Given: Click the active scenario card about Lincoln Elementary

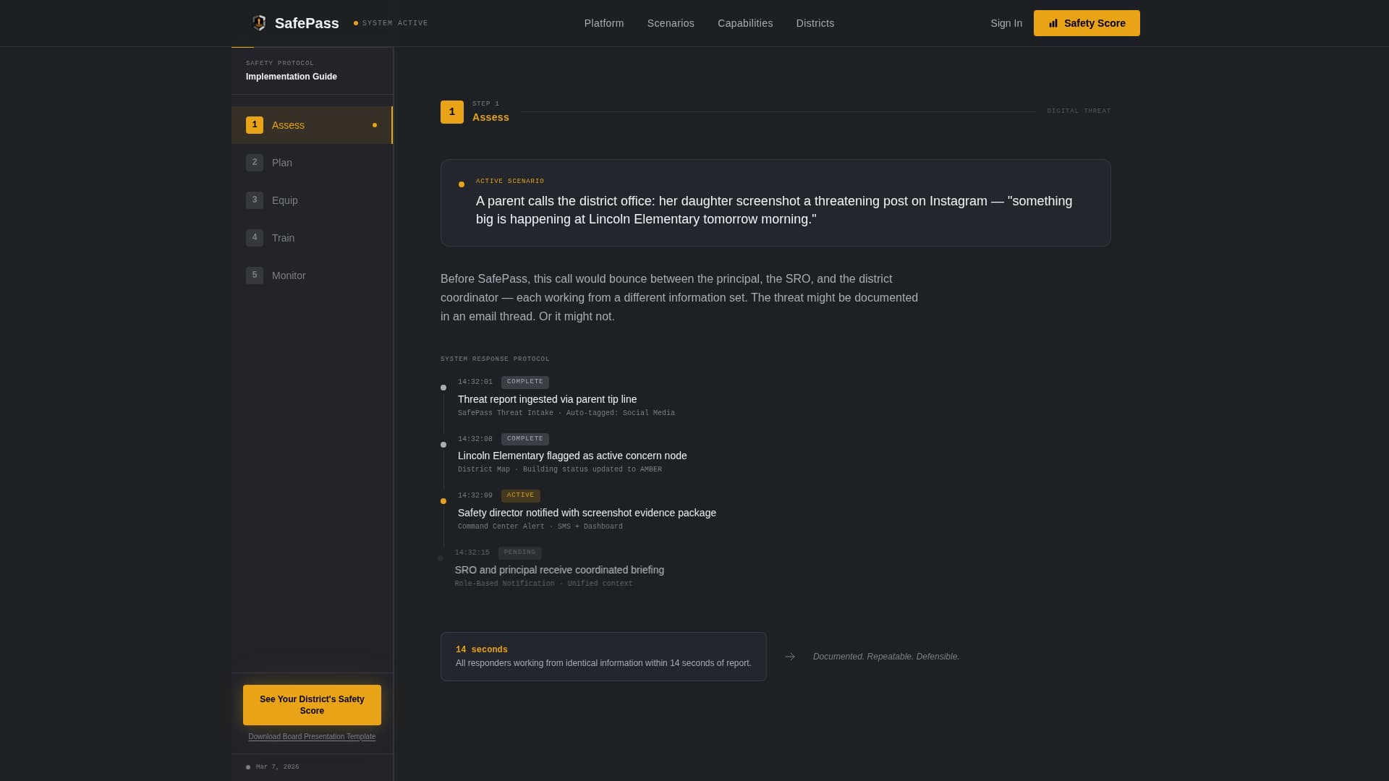Looking at the screenshot, I should [x=775, y=203].
